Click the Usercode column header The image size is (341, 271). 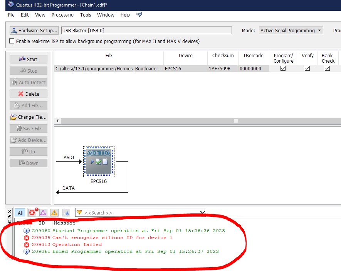[254, 56]
